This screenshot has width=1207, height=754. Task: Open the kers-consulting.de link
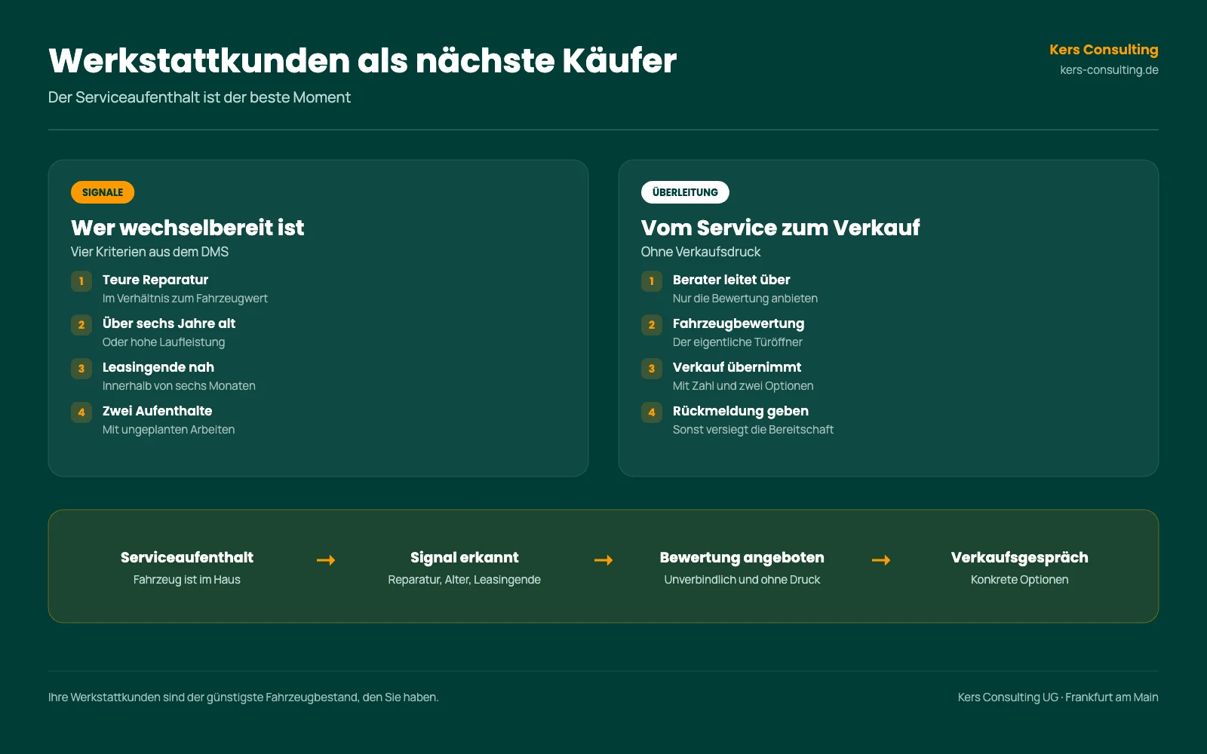(1109, 70)
